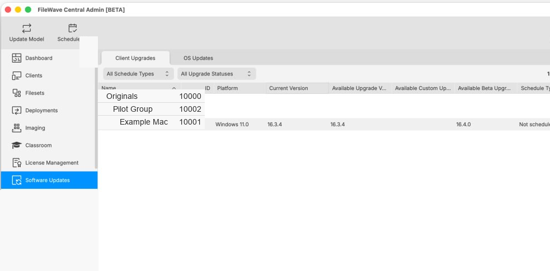The height and width of the screenshot is (271, 550).
Task: Click the Schedule calendar toolbar icon
Action: 73,28
